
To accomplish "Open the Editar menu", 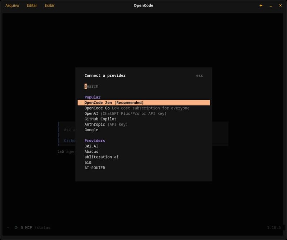I will [32, 5].
